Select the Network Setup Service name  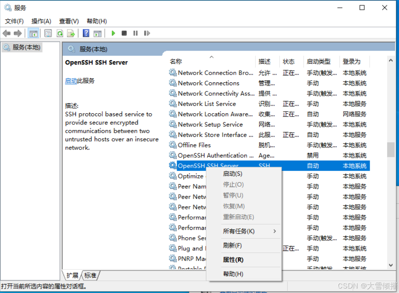pos(211,125)
